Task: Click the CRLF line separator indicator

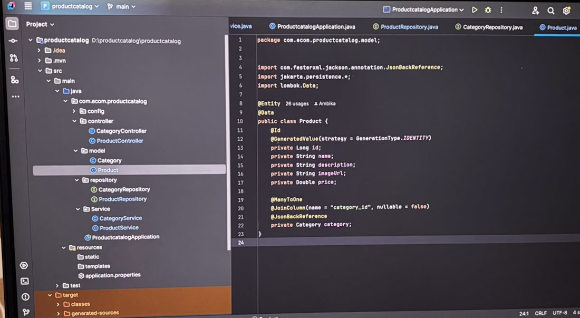Action: [x=540, y=313]
